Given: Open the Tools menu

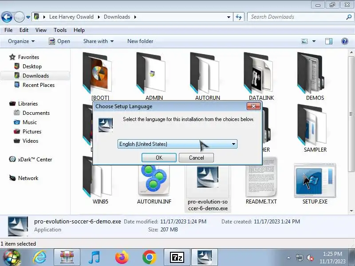Looking at the screenshot, I should (60, 30).
